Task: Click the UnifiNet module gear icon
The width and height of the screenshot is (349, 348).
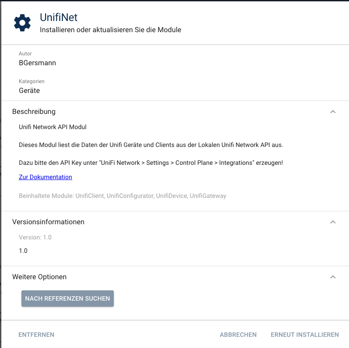Action: [22, 23]
